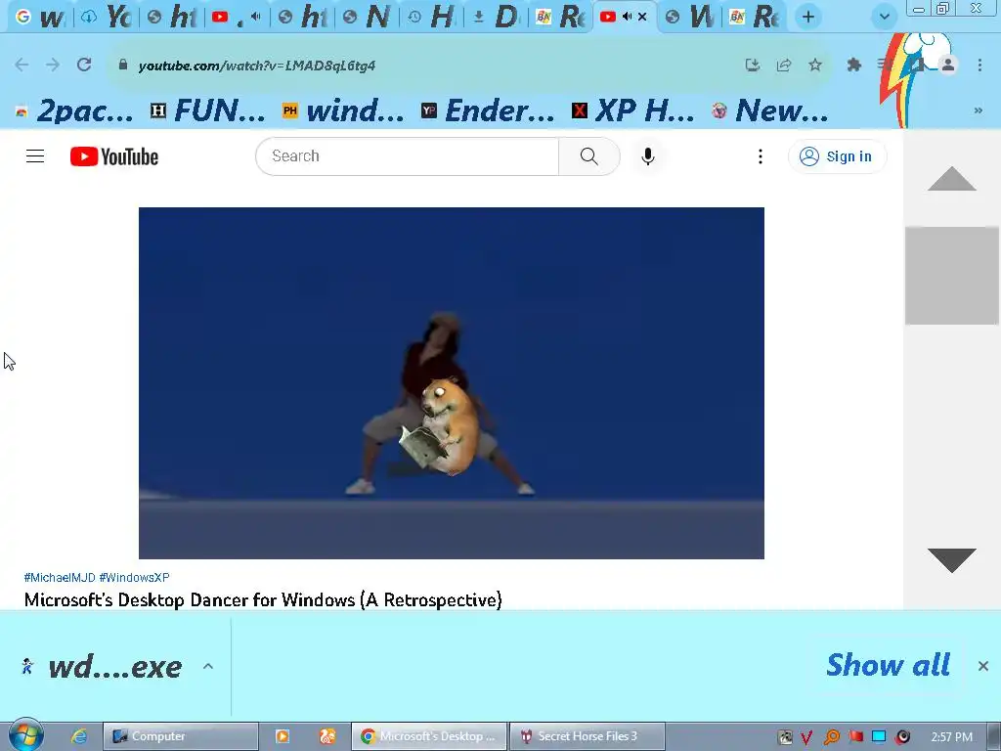Show all downloads

point(888,665)
